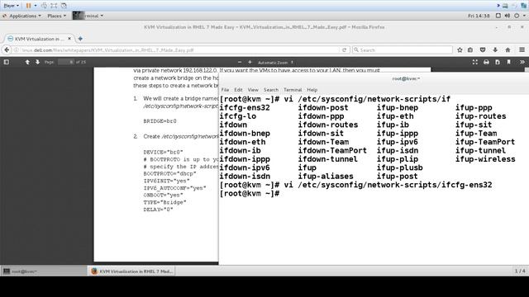Expand the system menu arrow in top bar
529x297 pixels.
(524, 16)
